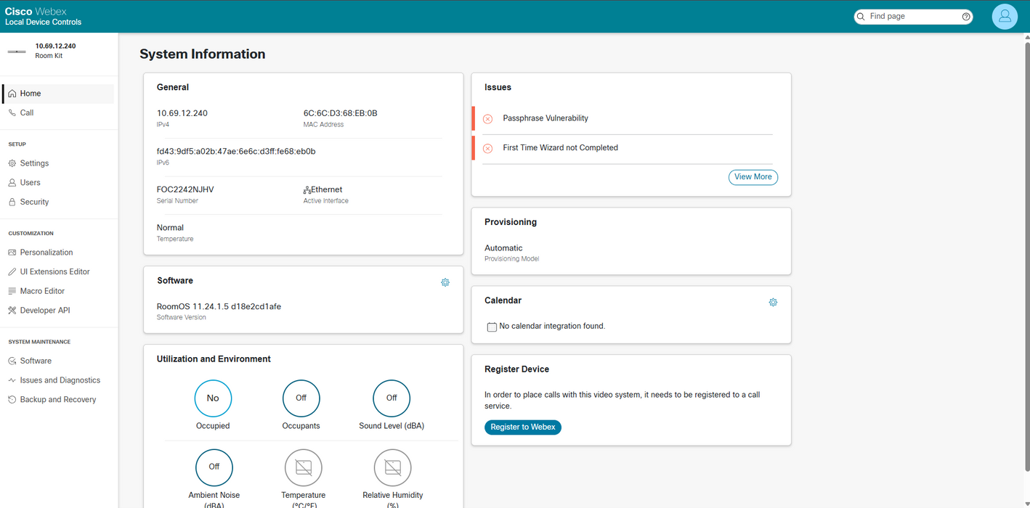The height and width of the screenshot is (508, 1030).
Task: Click First Time Wizard error icon
Action: click(487, 148)
